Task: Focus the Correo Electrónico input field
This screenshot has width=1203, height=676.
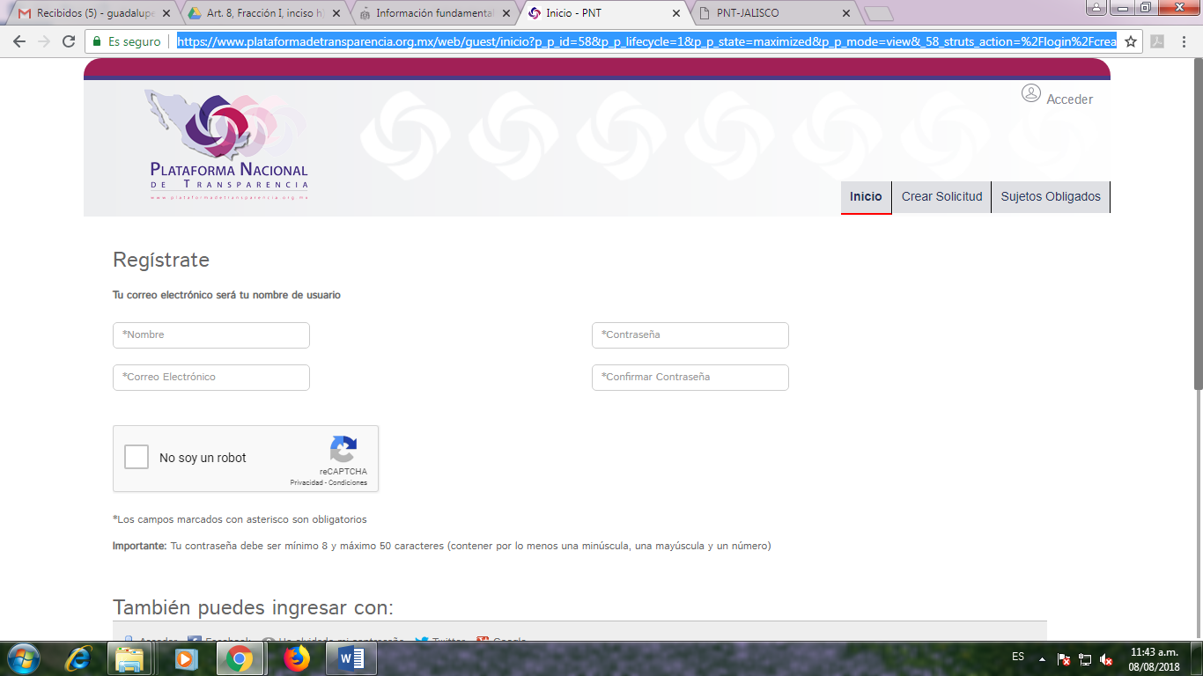Action: click(211, 378)
